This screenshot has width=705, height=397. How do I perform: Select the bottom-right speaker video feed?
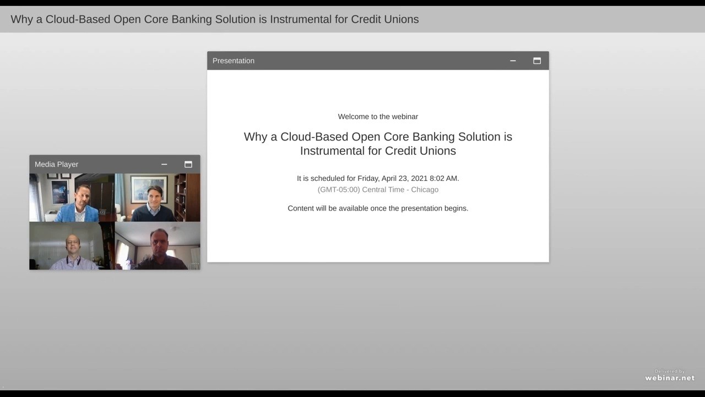(158, 245)
